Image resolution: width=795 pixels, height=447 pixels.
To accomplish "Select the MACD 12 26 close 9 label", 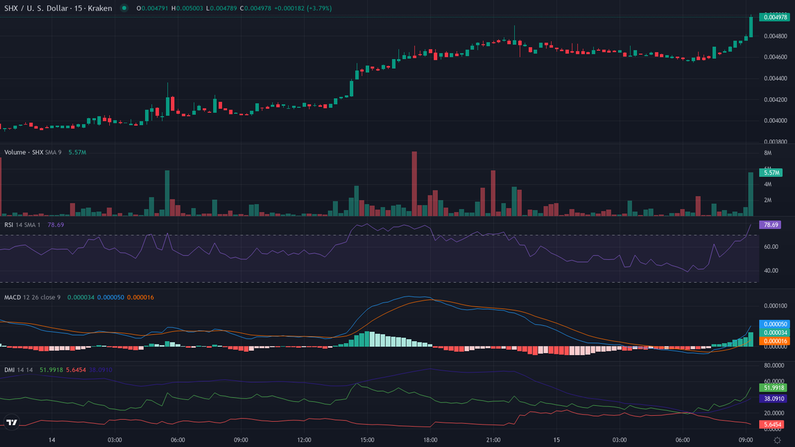I will [x=33, y=297].
